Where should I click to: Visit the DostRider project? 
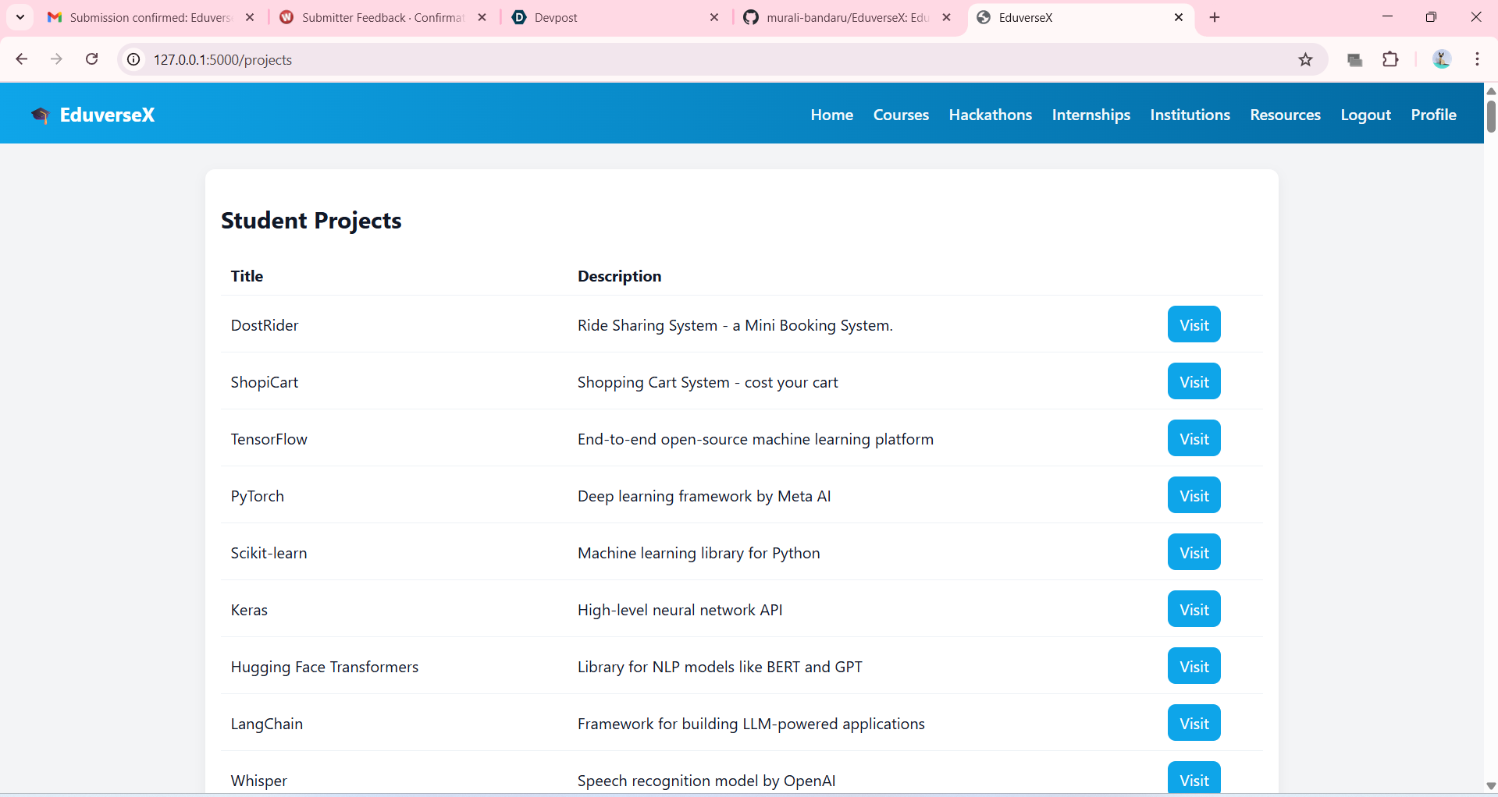[x=1194, y=324]
